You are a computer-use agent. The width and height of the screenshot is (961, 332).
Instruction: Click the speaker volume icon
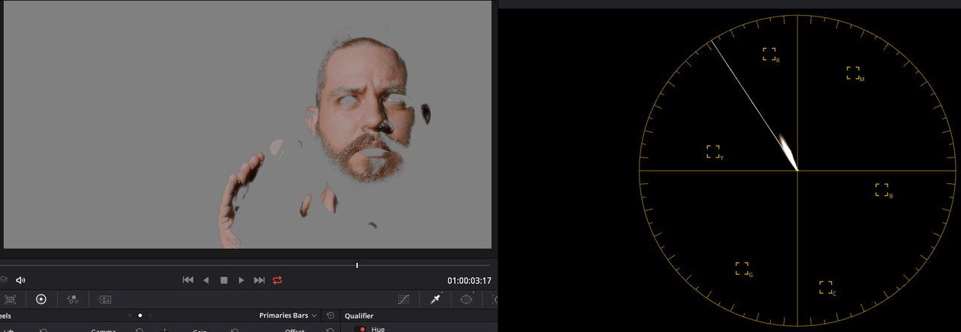(x=20, y=280)
